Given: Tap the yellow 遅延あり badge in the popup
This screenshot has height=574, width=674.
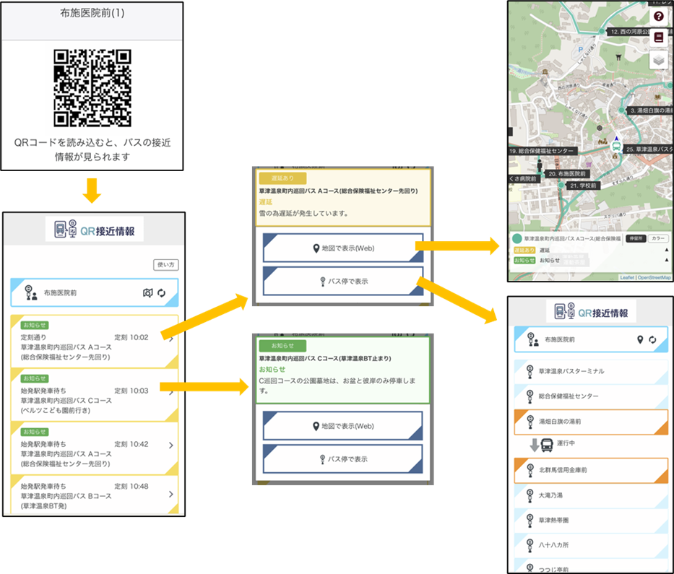Looking at the screenshot, I should 282,178.
